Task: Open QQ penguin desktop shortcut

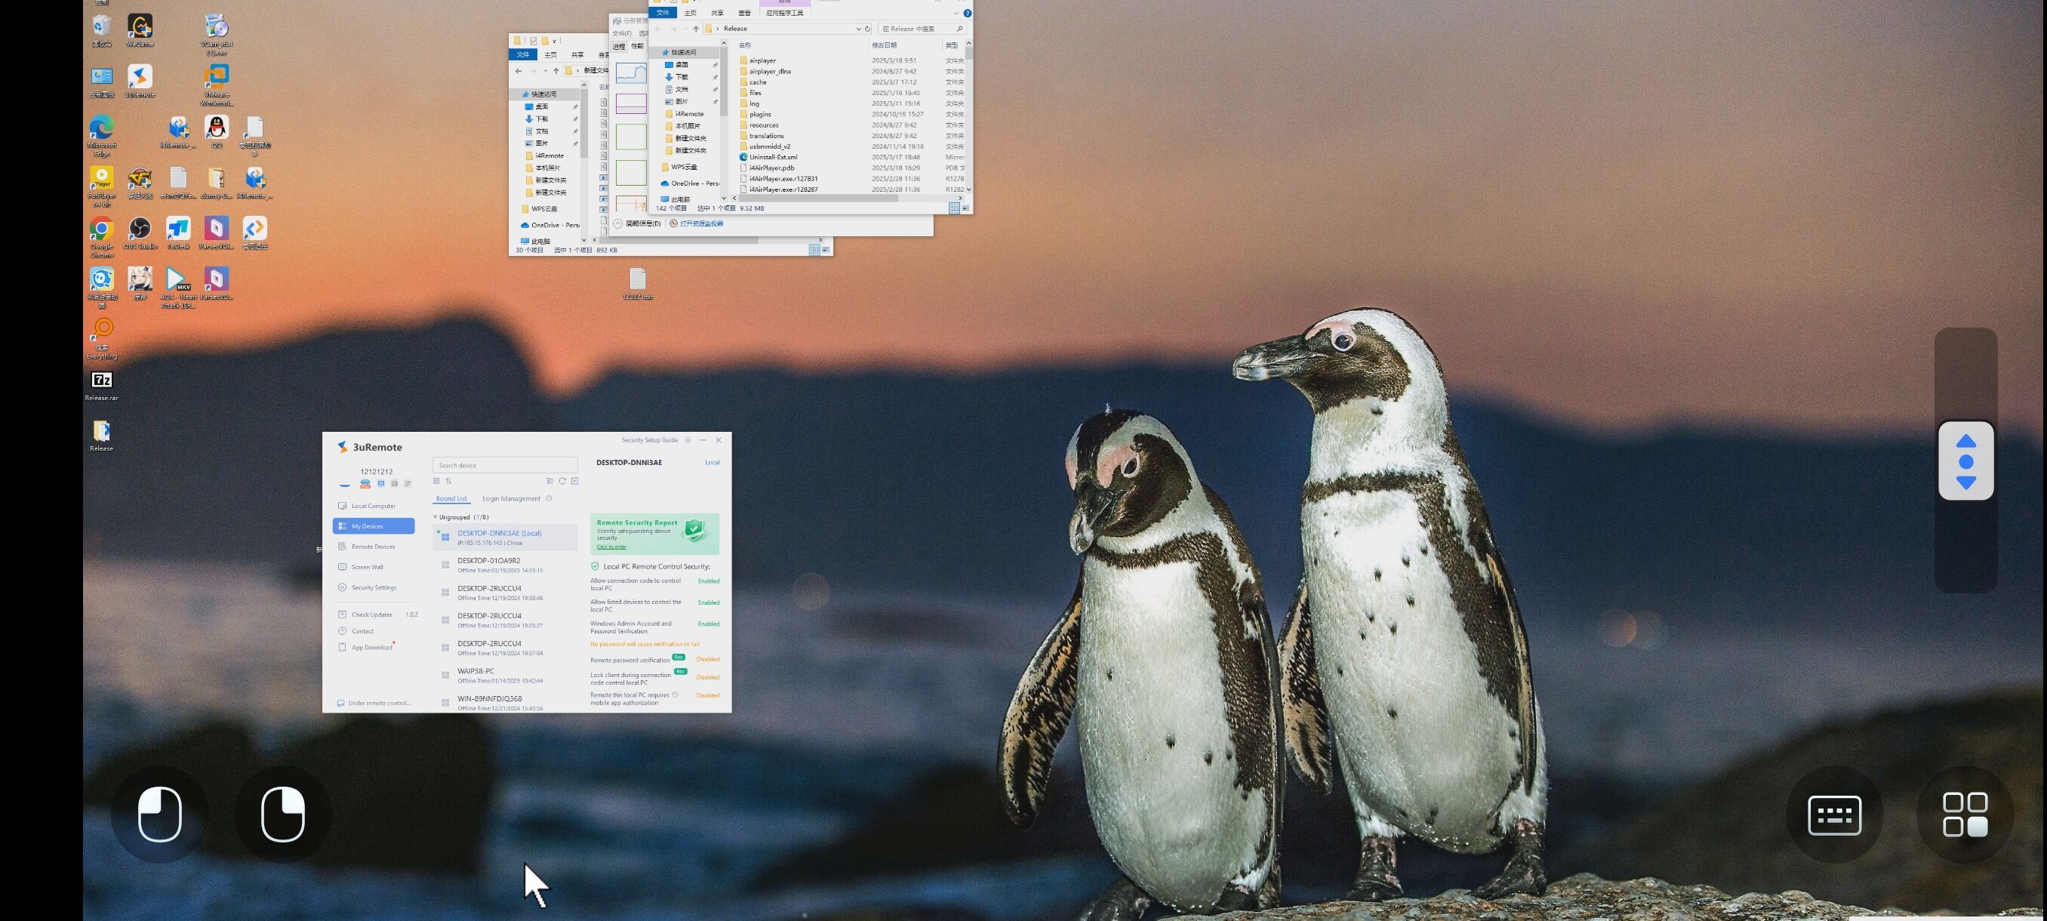Action: tap(217, 132)
